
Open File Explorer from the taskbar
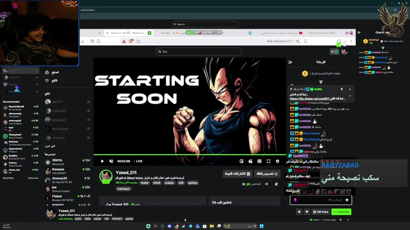212,226
